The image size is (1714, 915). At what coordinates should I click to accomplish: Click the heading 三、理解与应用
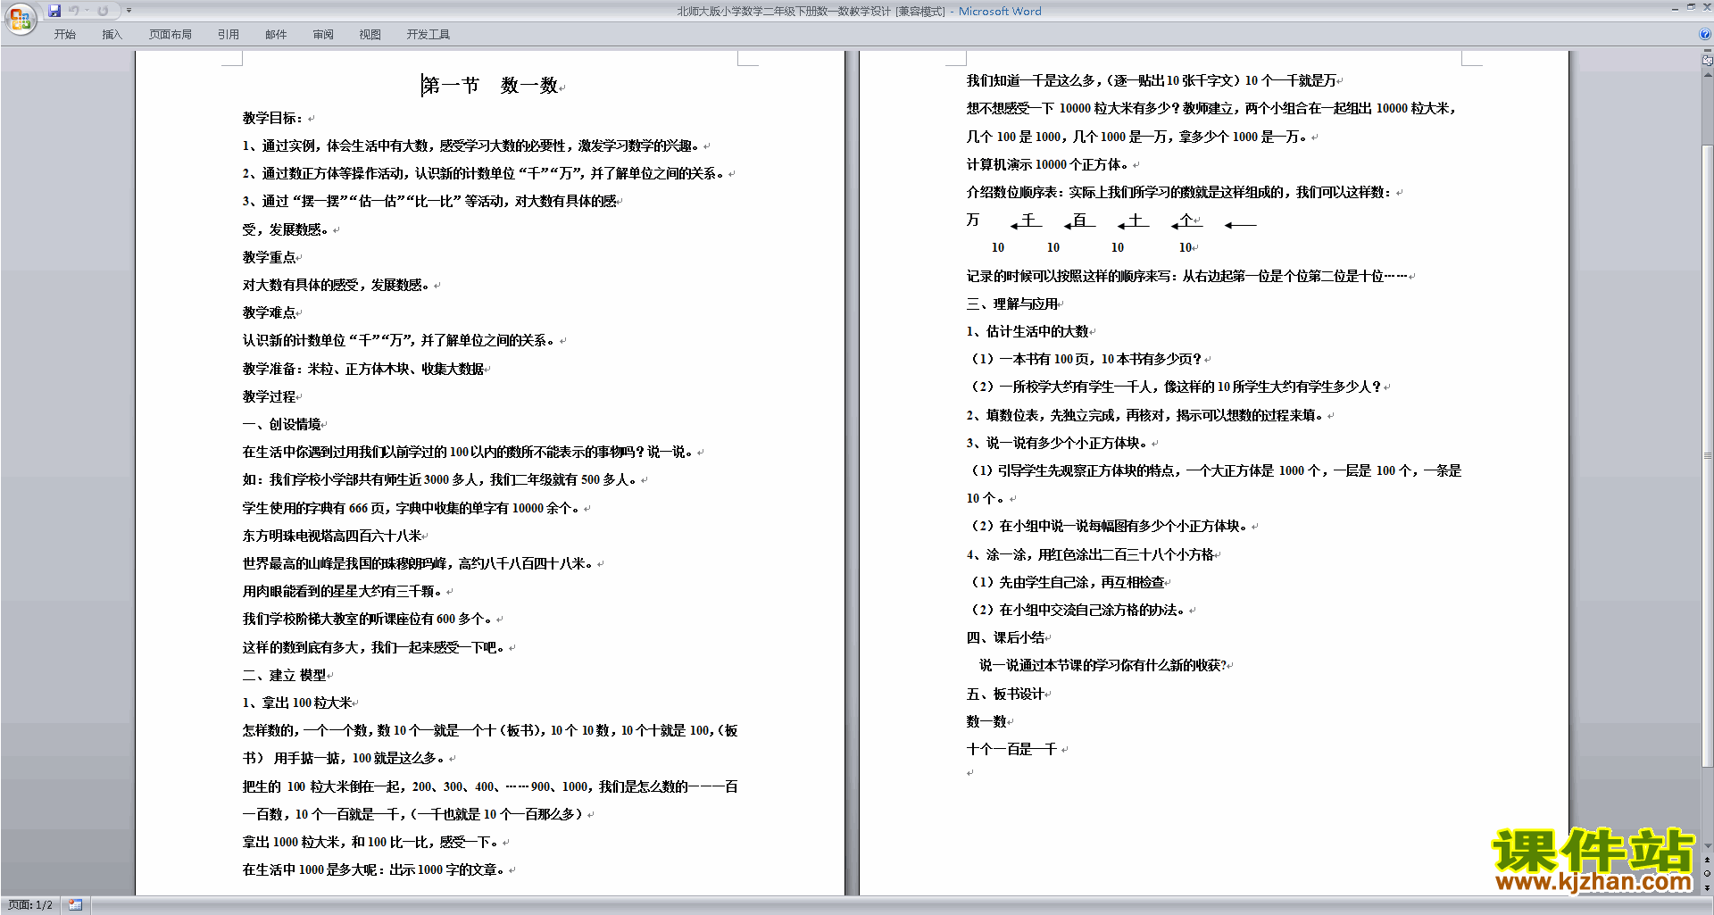click(1012, 304)
